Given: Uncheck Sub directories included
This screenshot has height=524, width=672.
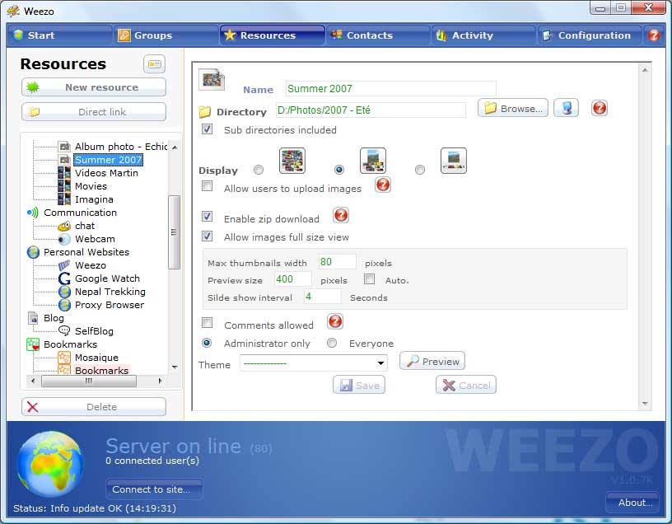Looking at the screenshot, I should click(207, 129).
